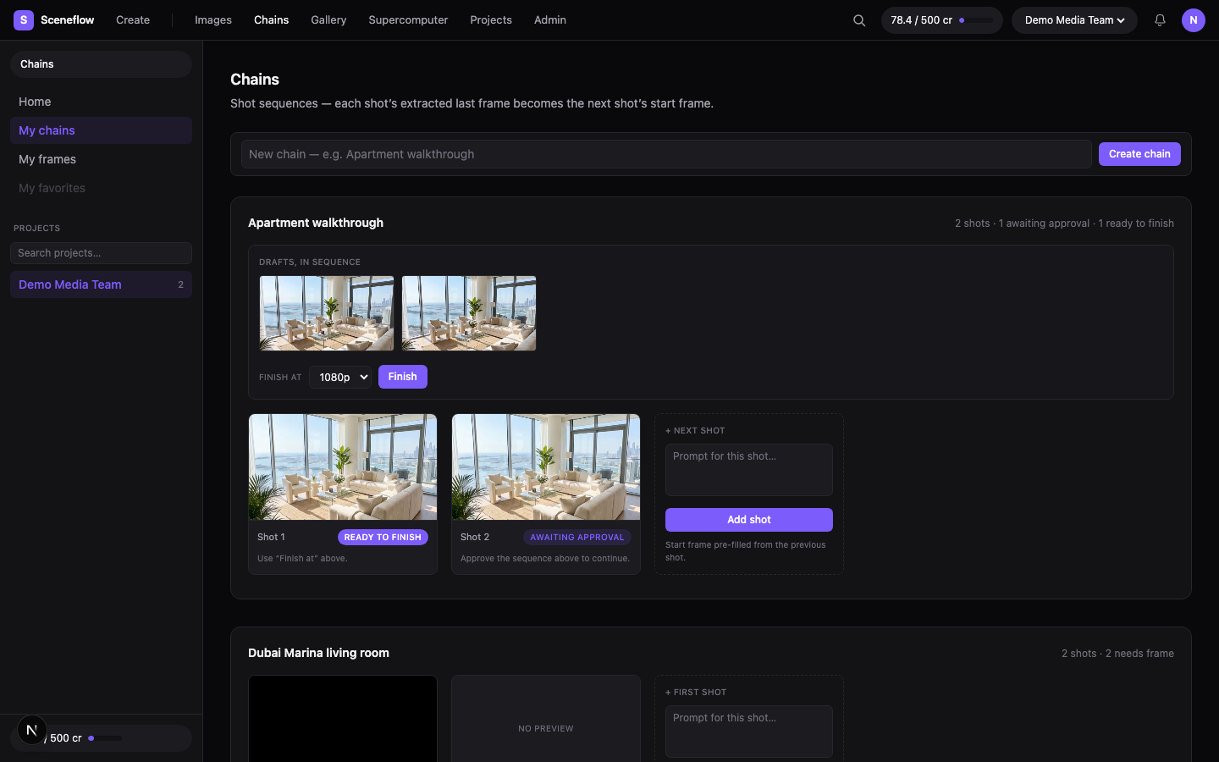Image resolution: width=1219 pixels, height=762 pixels.
Task: Click the AWAITING APPROVAL badge
Action: (x=577, y=537)
